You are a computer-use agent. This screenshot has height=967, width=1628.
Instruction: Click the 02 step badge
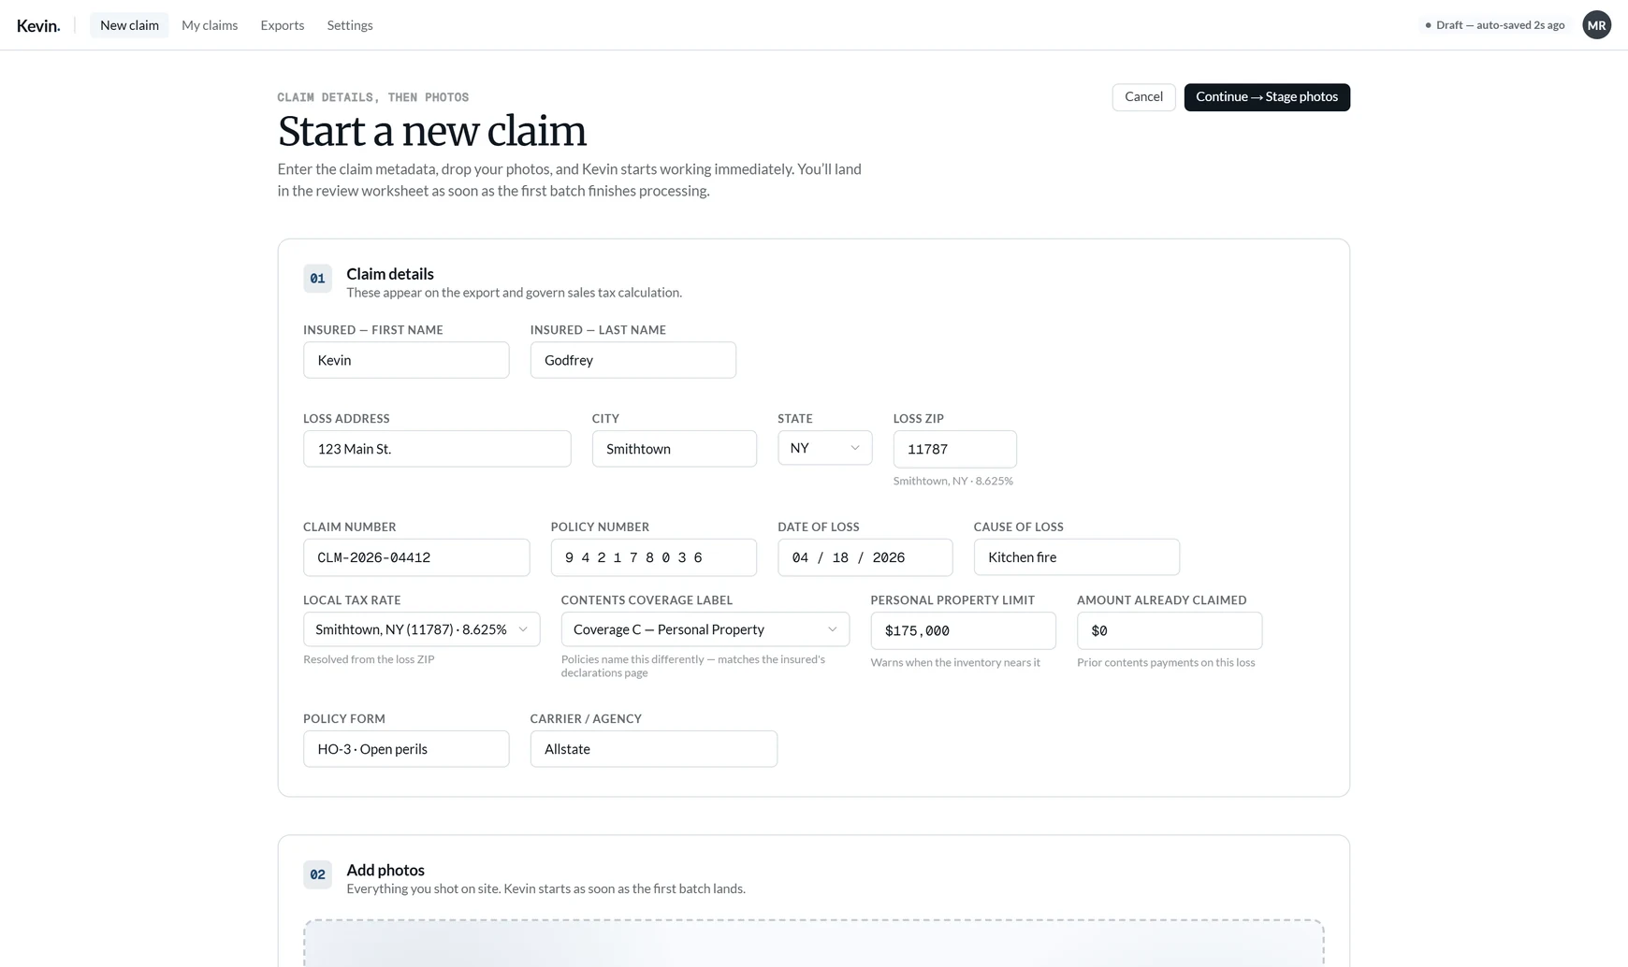(x=317, y=874)
